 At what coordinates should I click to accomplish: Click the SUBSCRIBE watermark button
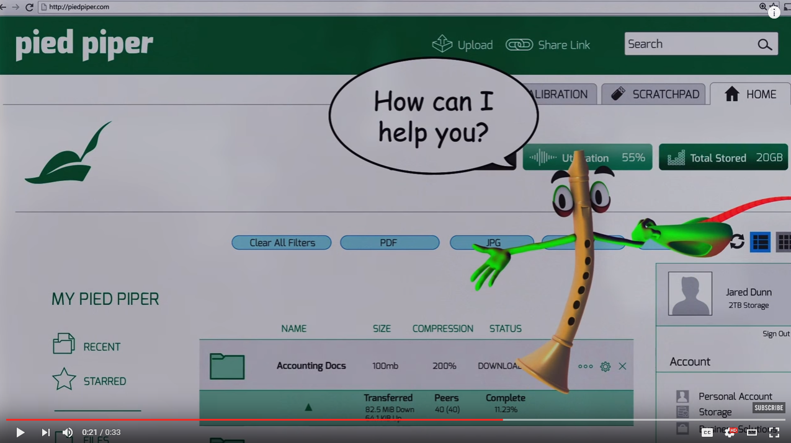(x=769, y=408)
